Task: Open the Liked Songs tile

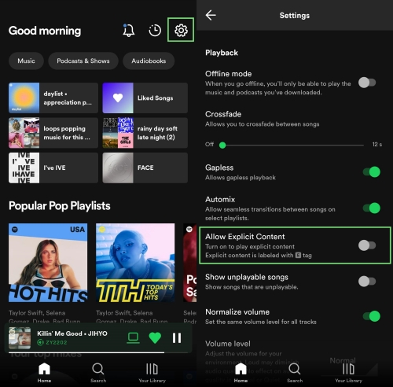Action: [x=145, y=98]
